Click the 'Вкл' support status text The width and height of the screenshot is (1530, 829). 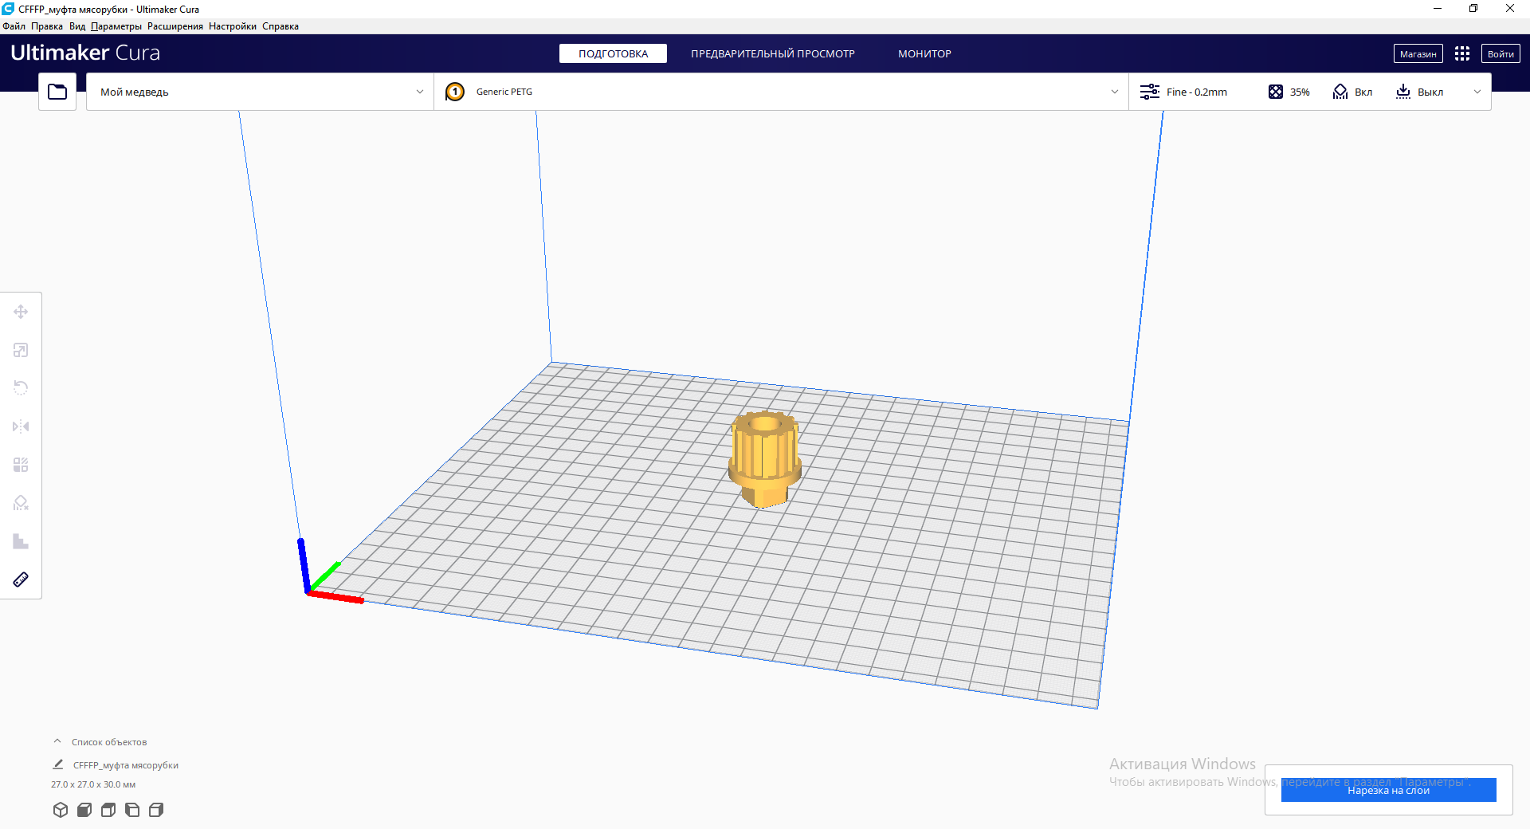[1363, 92]
